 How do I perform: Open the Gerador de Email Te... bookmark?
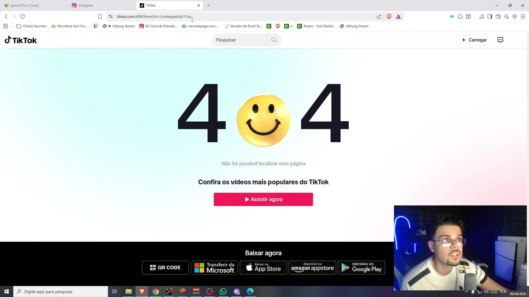pos(243,26)
